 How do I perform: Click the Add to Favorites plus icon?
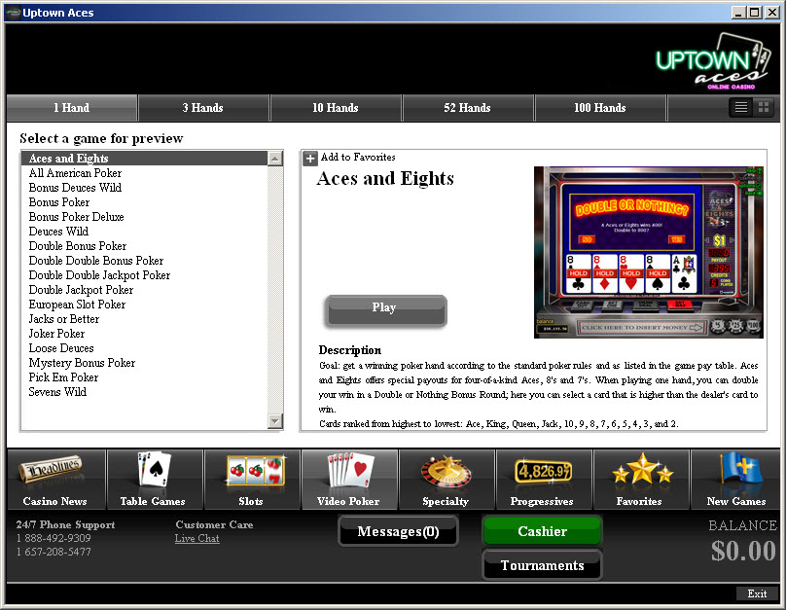click(x=310, y=159)
